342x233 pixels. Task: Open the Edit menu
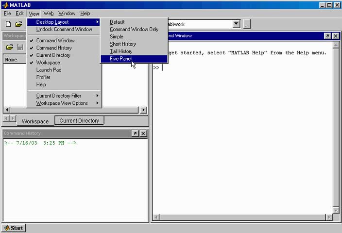coord(19,14)
